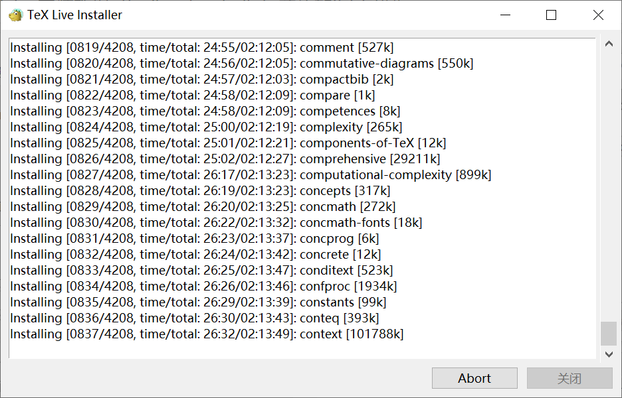622x398 pixels.
Task: Click the Abort button
Action: (474, 378)
